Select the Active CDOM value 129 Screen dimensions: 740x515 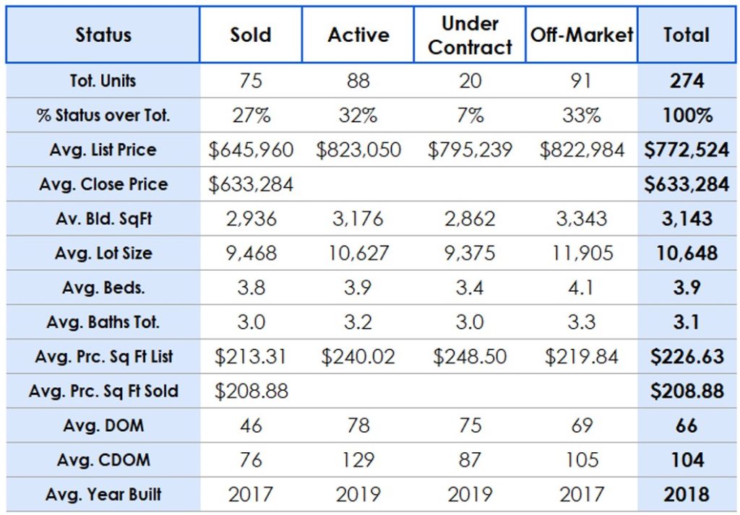(358, 460)
